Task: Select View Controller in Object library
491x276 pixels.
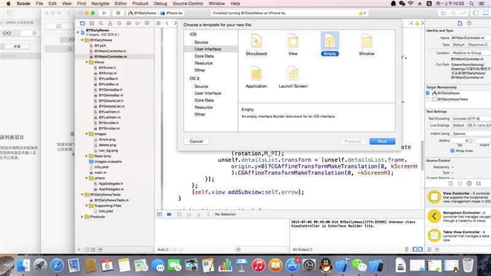Action: 458,197
